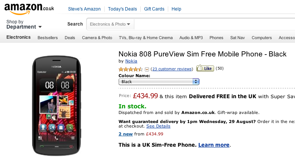Expand the Colour Name dropdown

click(x=159, y=82)
